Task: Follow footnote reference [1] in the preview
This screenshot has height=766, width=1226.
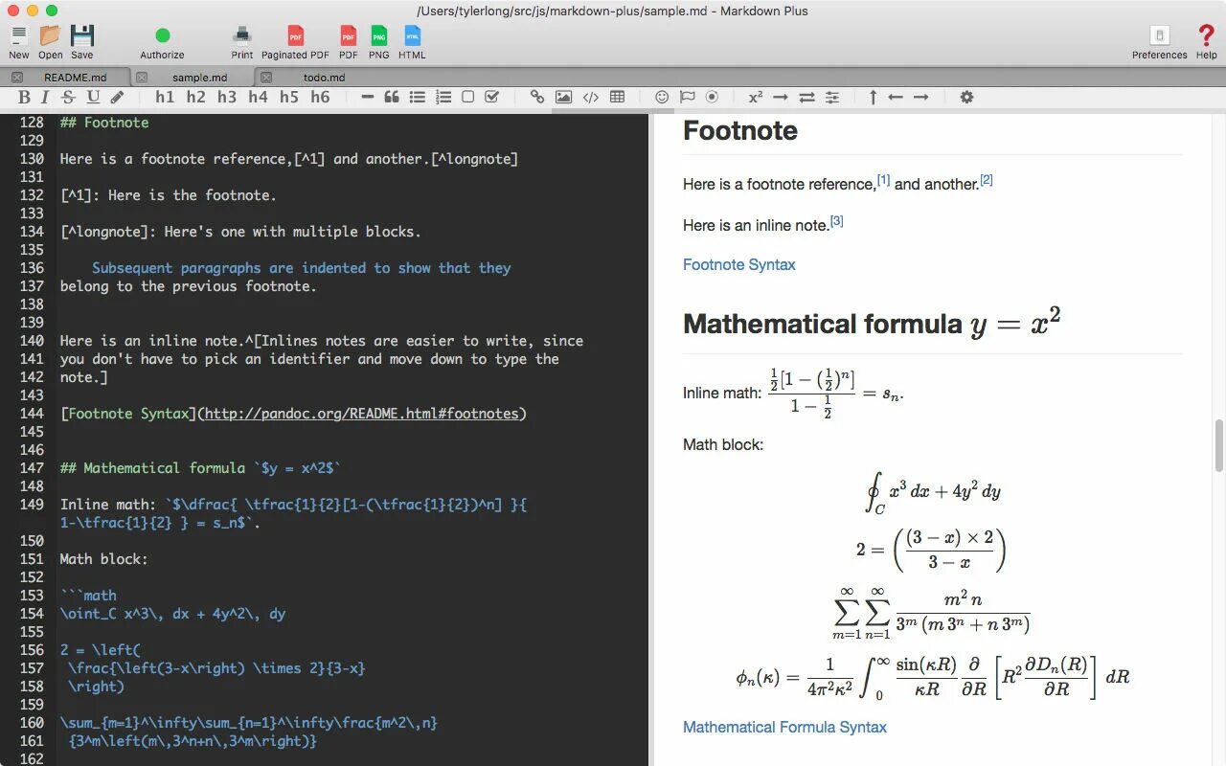Action: pyautogui.click(x=883, y=180)
